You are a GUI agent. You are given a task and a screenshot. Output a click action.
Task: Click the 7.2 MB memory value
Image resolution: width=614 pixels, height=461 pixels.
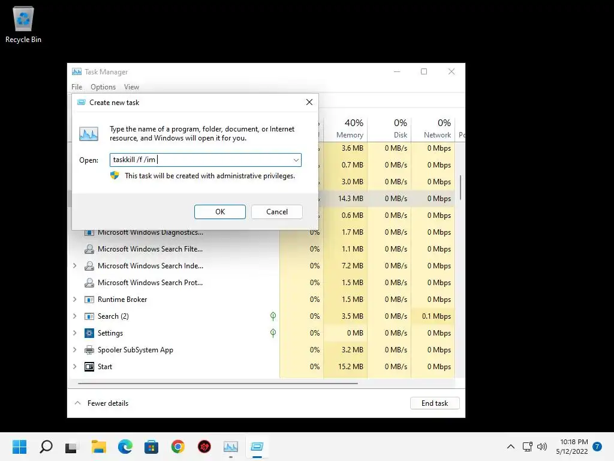click(353, 266)
